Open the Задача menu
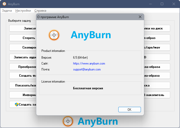 pos(7,11)
